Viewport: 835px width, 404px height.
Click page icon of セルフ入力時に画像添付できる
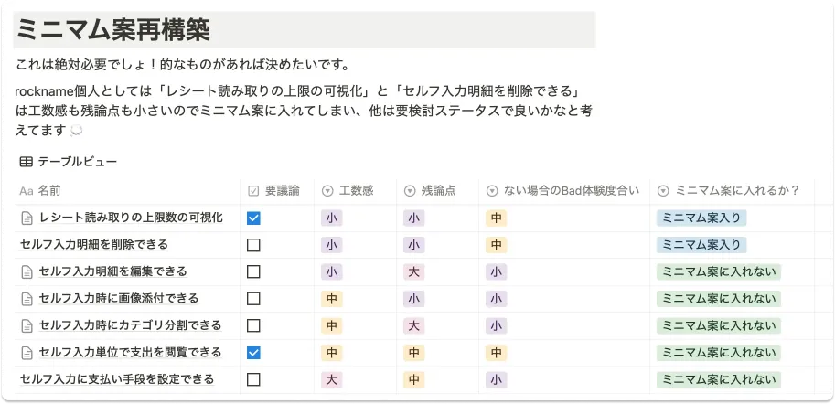coord(27,299)
